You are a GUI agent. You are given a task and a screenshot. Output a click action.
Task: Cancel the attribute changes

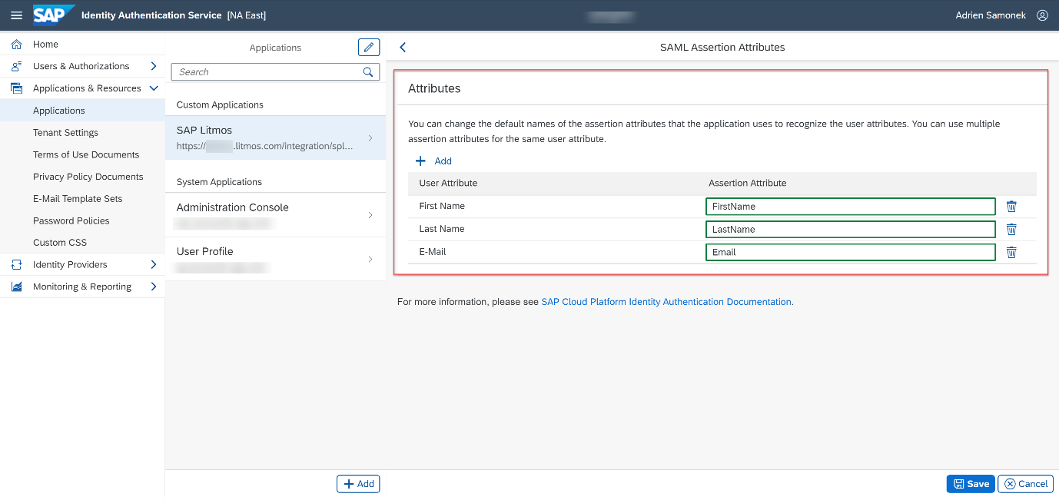(1025, 484)
